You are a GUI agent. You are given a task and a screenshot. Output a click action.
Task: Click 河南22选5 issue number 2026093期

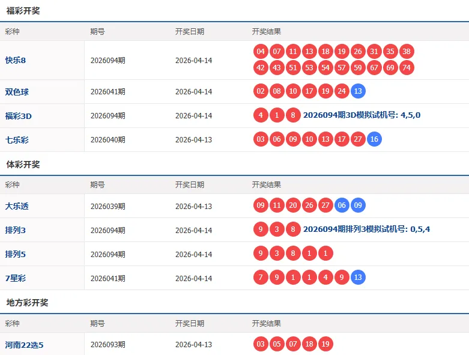point(108,345)
